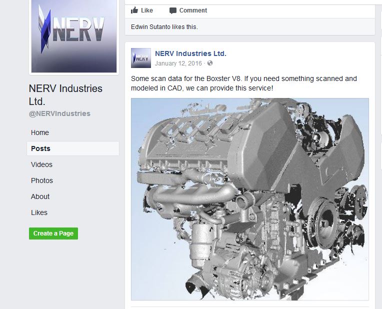Click the thumbs-up Like icon

[134, 10]
